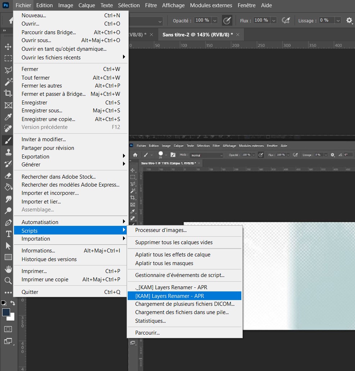Choose Enregistrer sous... in Fichier menu
The width and height of the screenshot is (355, 371).
point(70,111)
